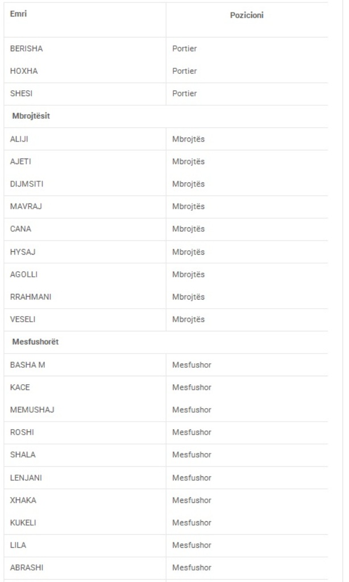Select the XHAKA player name
The width and height of the screenshot is (349, 582).
pos(23,500)
